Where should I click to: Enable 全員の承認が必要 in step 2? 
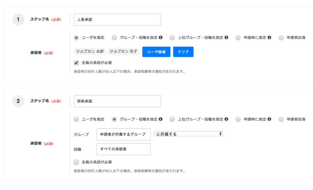pos(76,162)
